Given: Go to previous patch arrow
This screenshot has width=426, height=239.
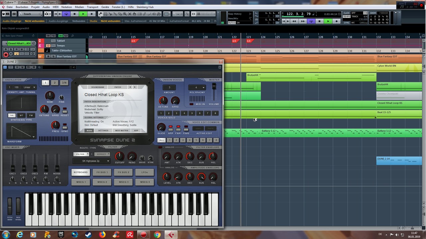Looking at the screenshot, I should pos(130,87).
